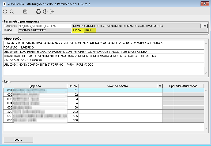This screenshot has height=146, width=211.
Task: Click Observação scrollbar down arrow
Action: 206,73
